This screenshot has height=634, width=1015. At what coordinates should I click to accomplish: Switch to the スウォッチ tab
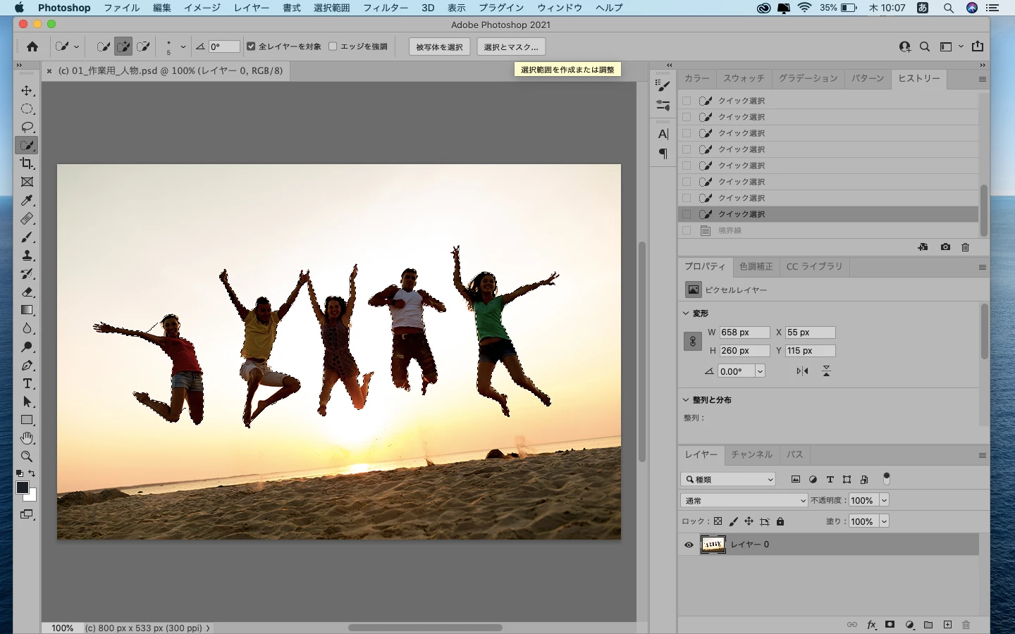744,78
